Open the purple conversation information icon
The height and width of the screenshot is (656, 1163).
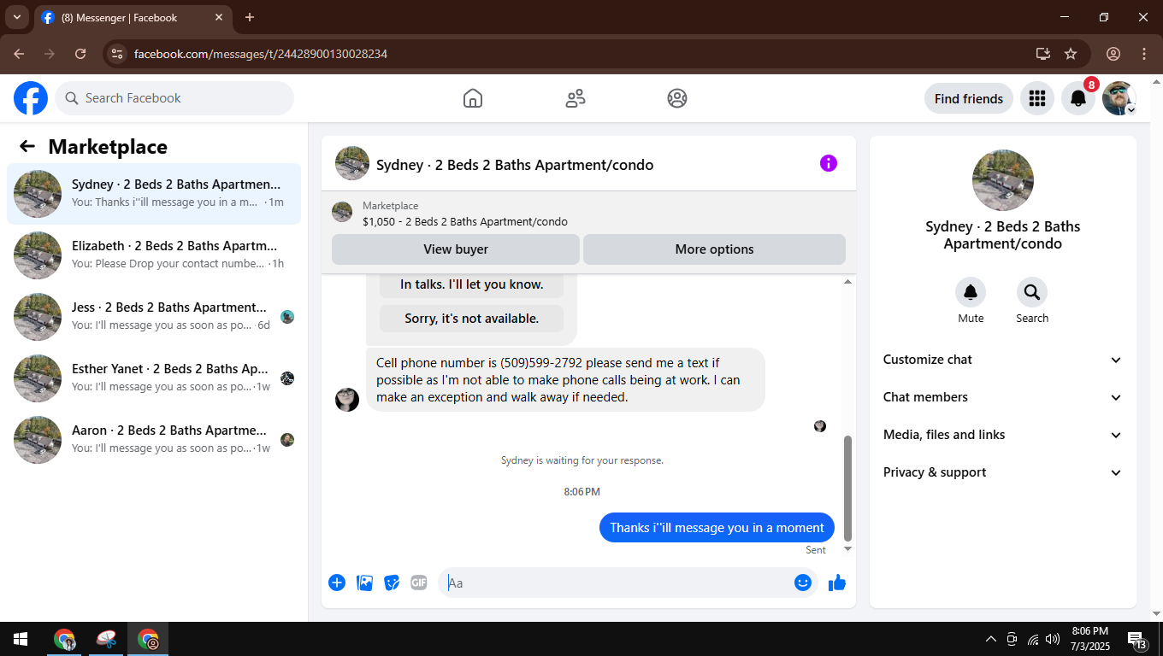coord(829,163)
